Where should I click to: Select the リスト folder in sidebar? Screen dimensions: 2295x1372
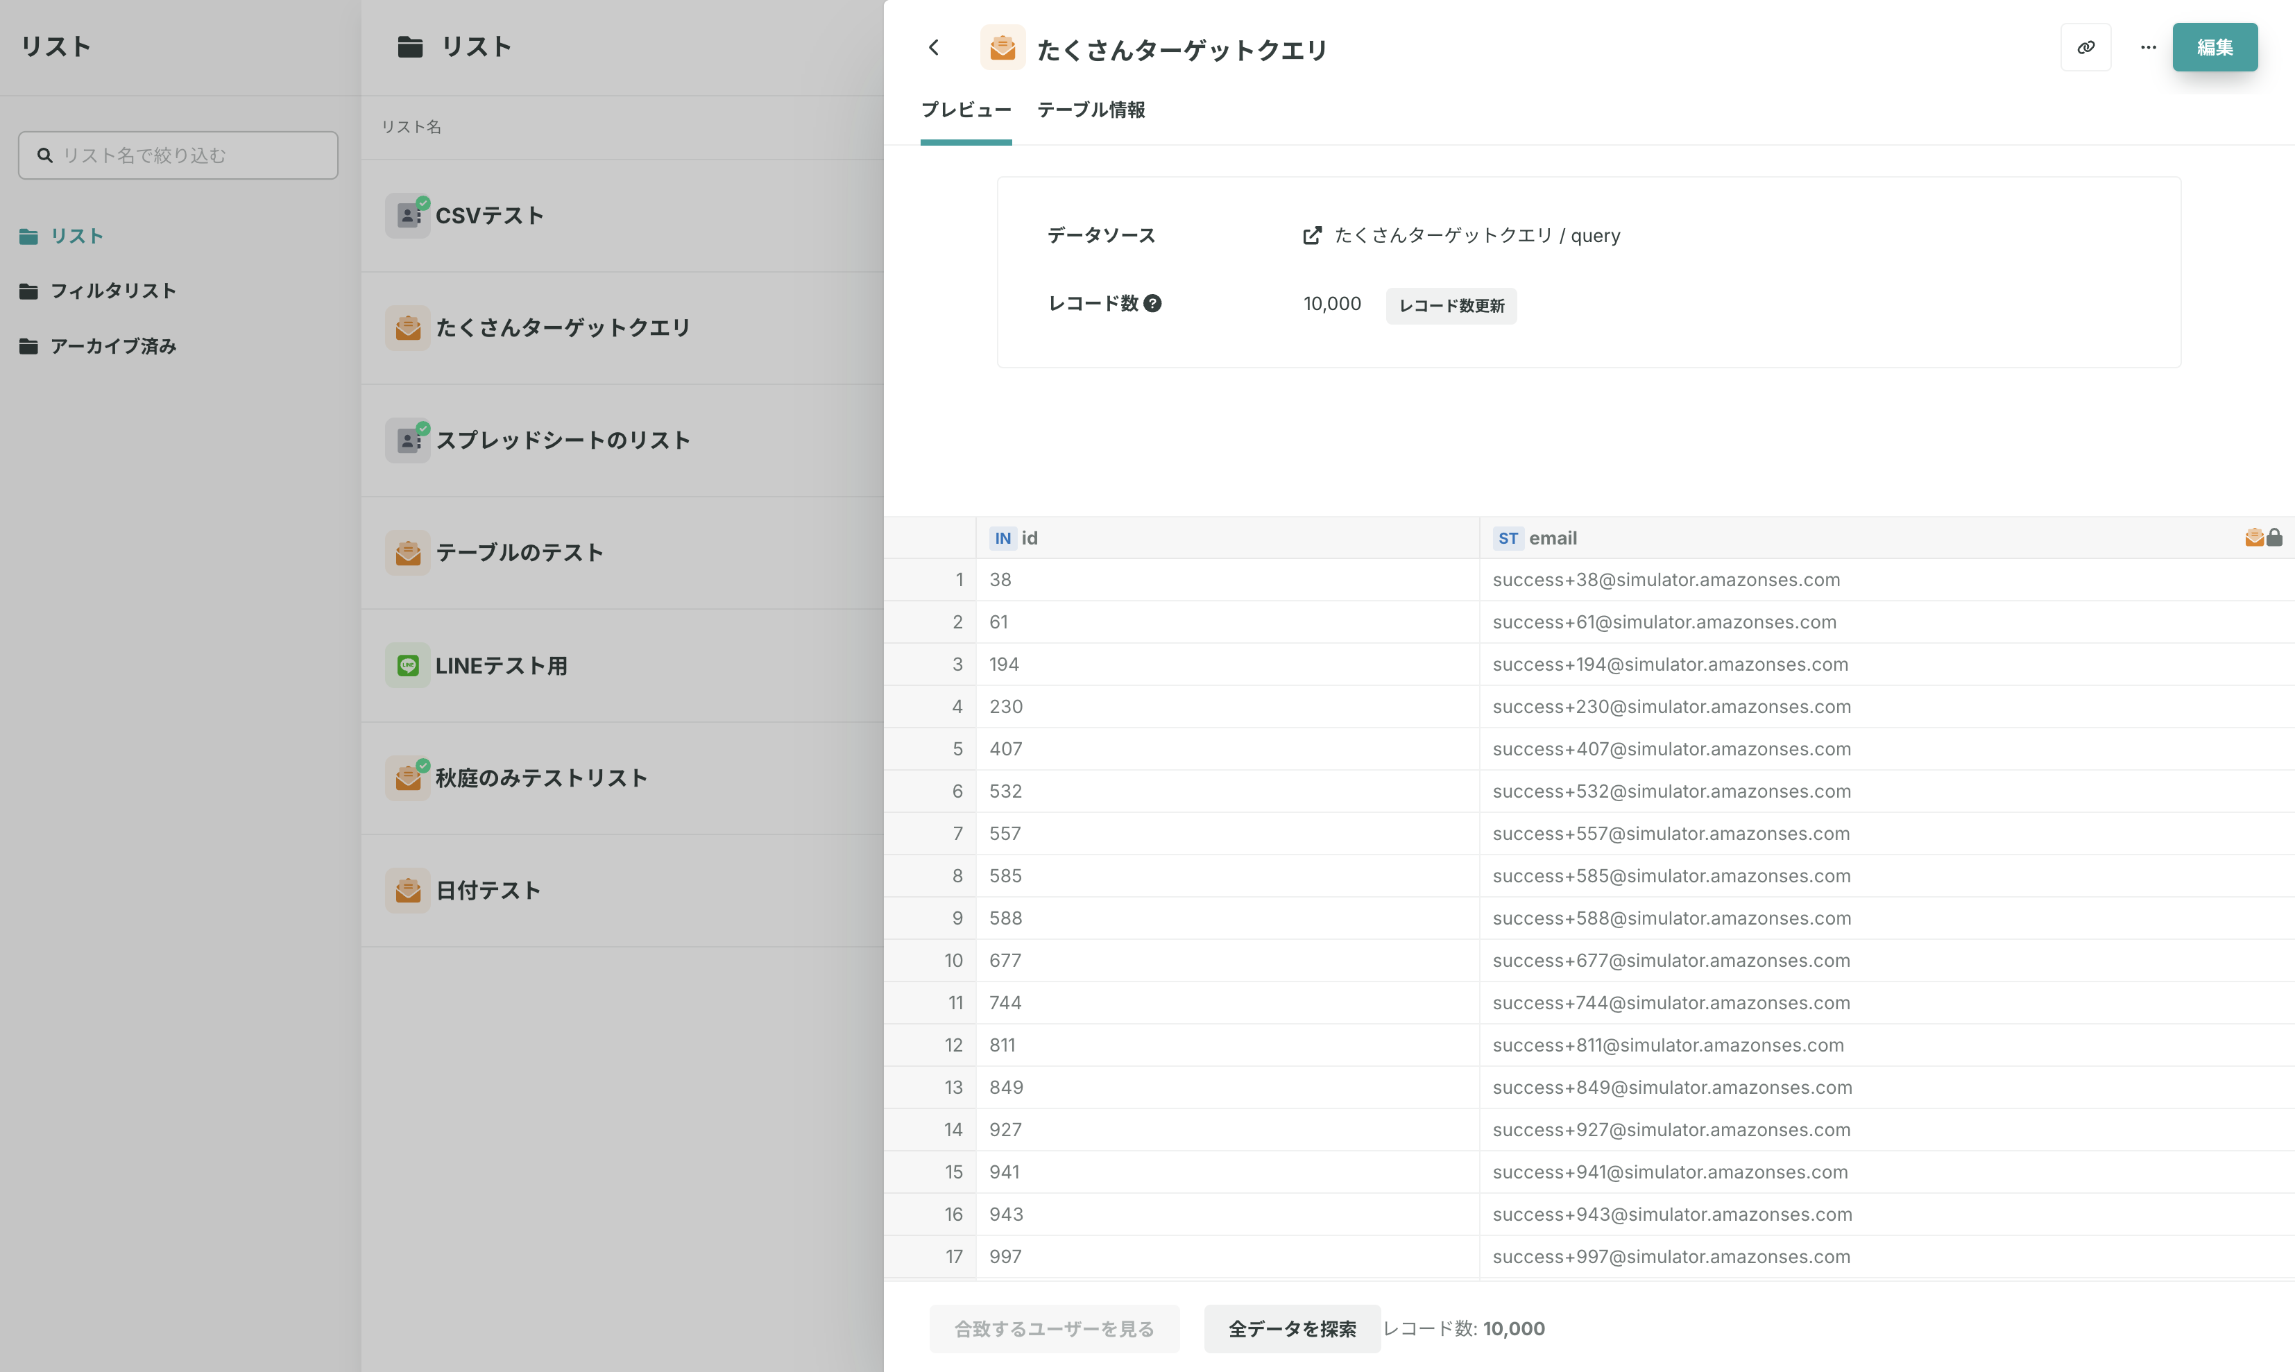pos(76,237)
